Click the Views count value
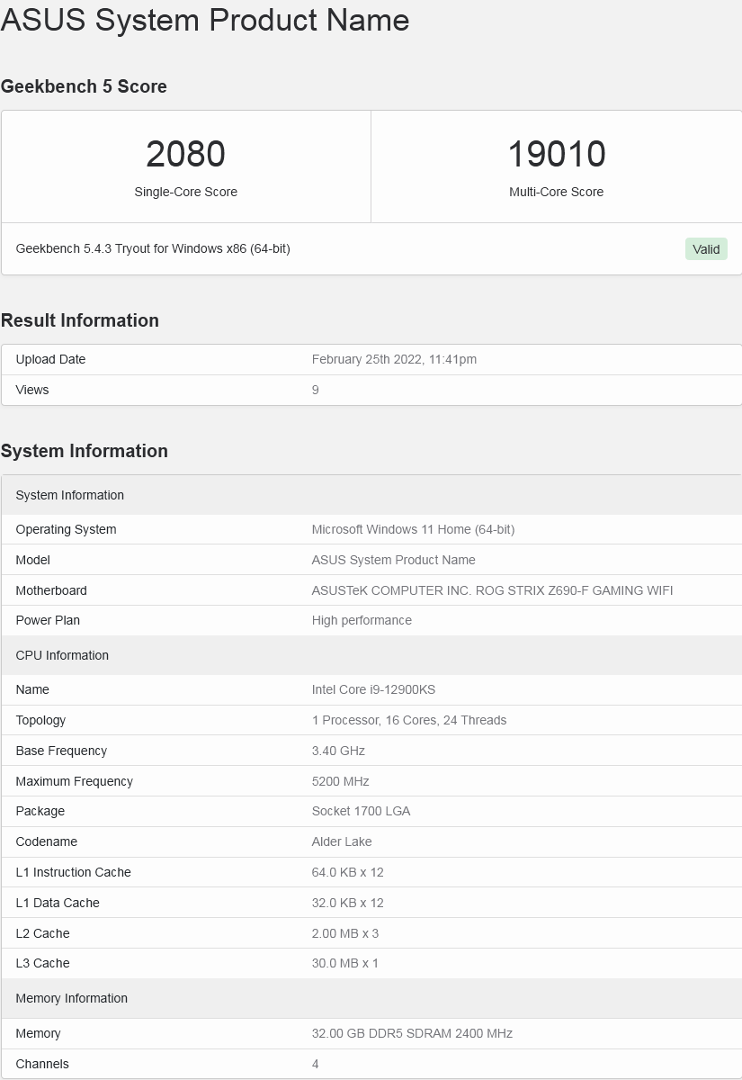742x1080 pixels. point(316,390)
